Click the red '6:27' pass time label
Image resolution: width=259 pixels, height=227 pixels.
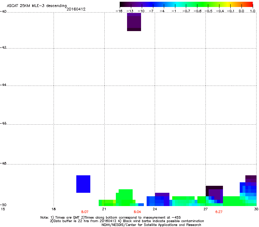pos(219,212)
